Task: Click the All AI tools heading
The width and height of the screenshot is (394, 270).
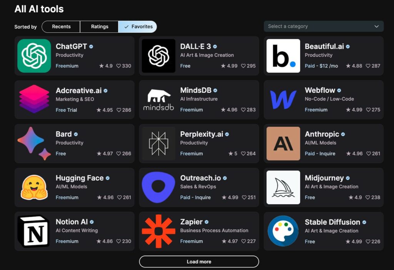Action: click(x=39, y=9)
